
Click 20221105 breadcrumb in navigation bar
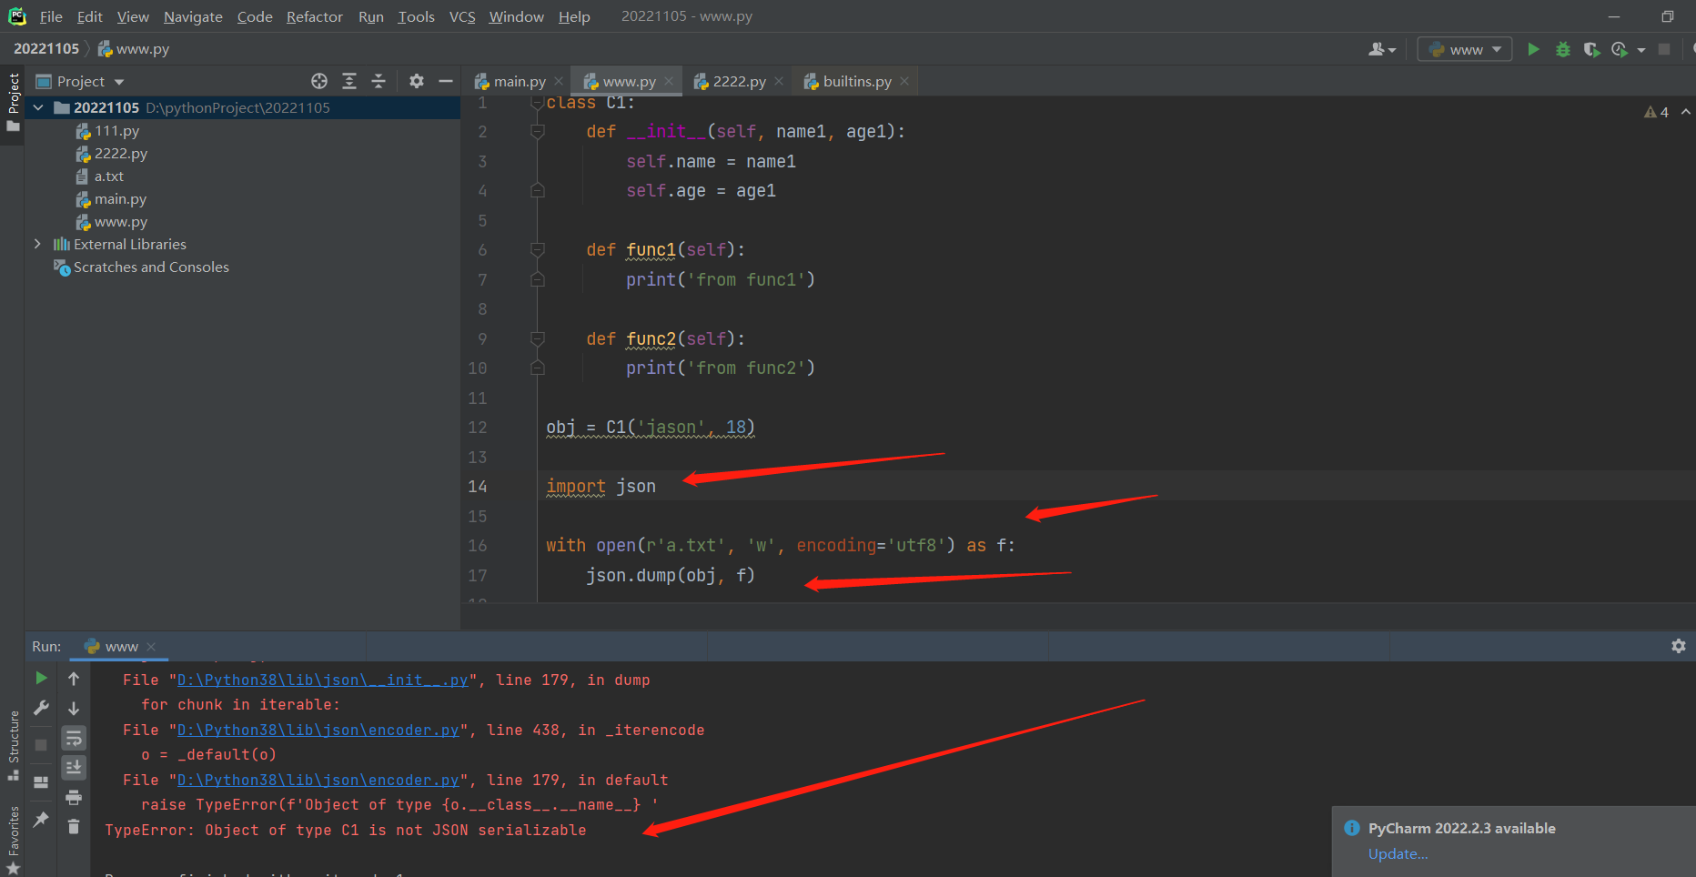click(x=46, y=48)
